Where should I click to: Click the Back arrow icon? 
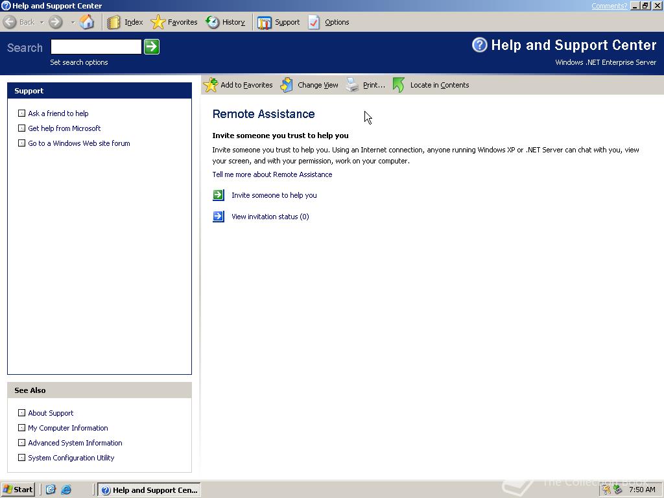tap(10, 22)
